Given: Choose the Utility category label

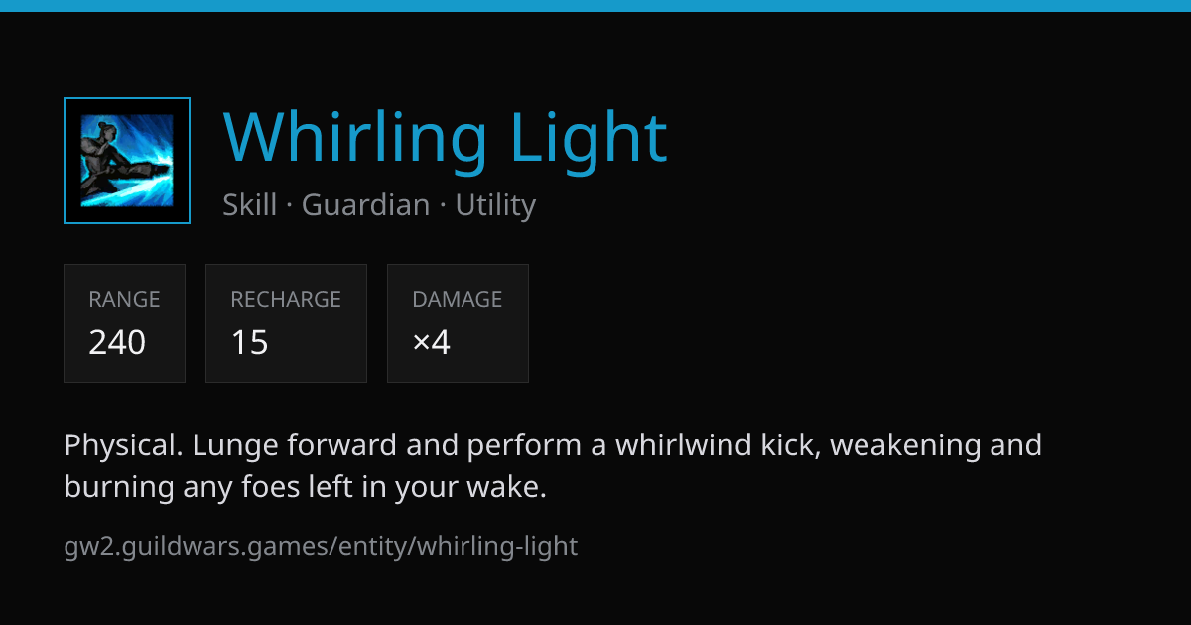Looking at the screenshot, I should [x=495, y=205].
